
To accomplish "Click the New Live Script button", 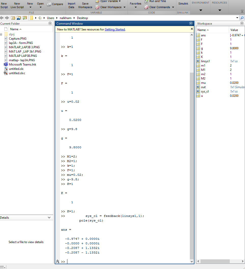I will click(x=17, y=5).
